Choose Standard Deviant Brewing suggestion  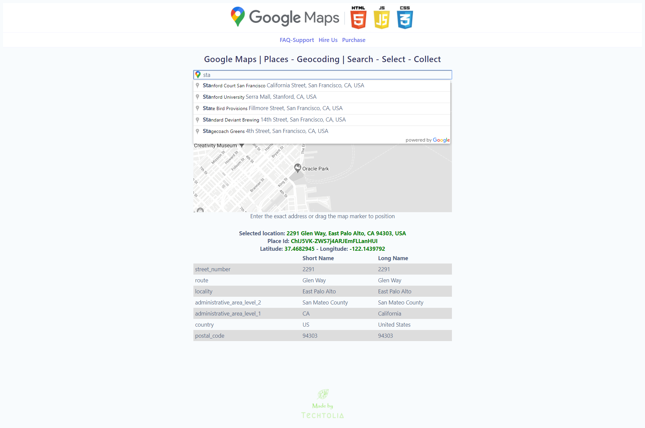[274, 120]
